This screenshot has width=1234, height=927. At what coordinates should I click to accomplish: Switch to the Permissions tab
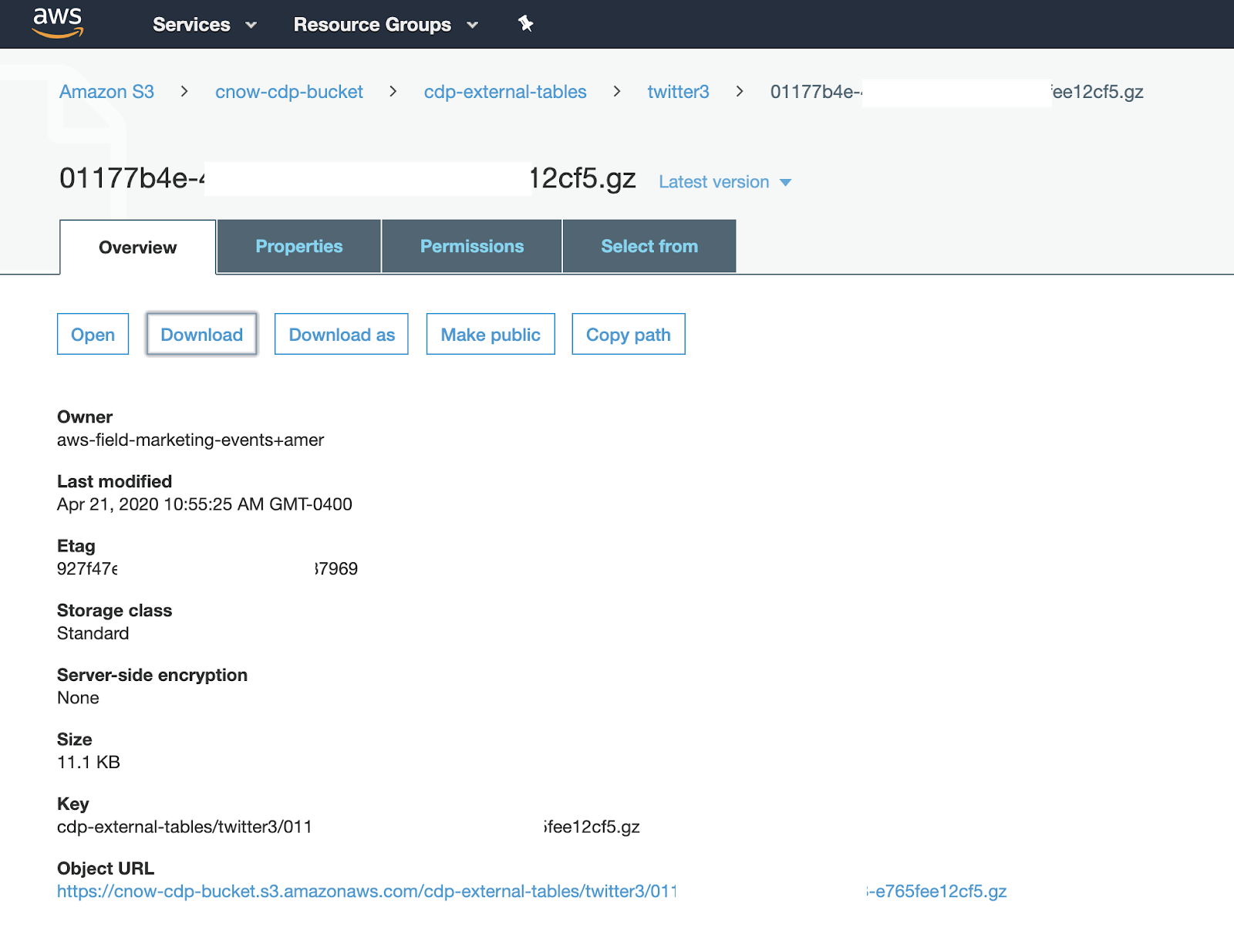point(472,246)
